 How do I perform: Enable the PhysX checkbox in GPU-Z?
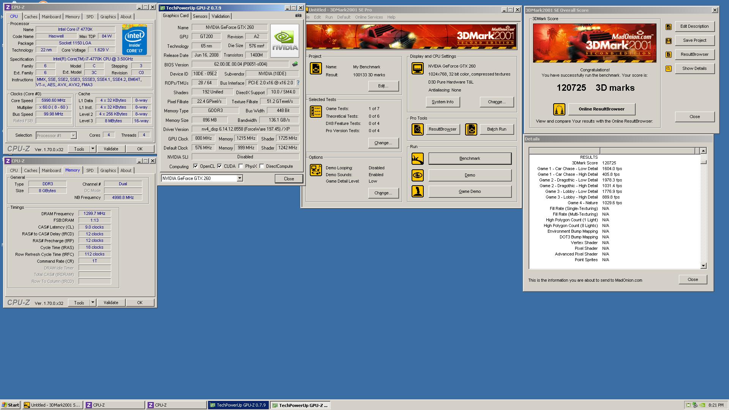tap(241, 166)
